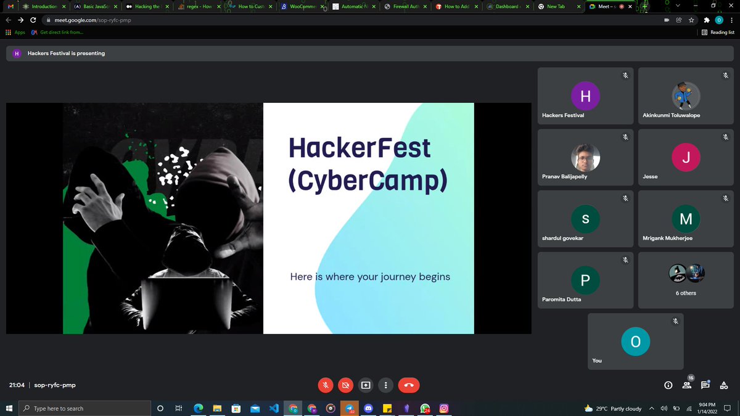The image size is (740, 416).
Task: Open the Apps bookmarks shortcut
Action: (x=15, y=32)
